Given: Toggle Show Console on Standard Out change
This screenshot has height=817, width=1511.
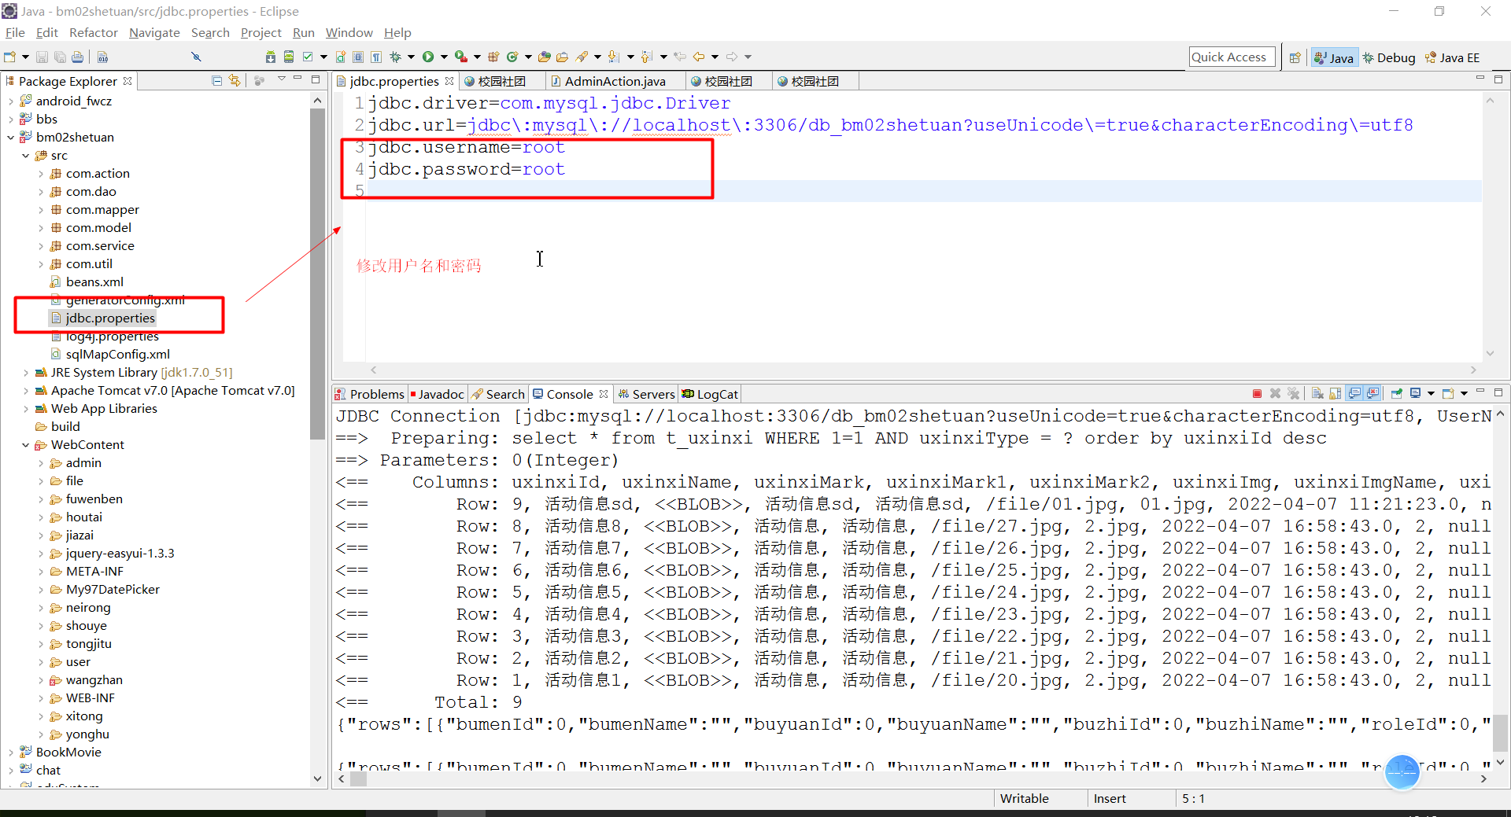Looking at the screenshot, I should pyautogui.click(x=1354, y=393).
